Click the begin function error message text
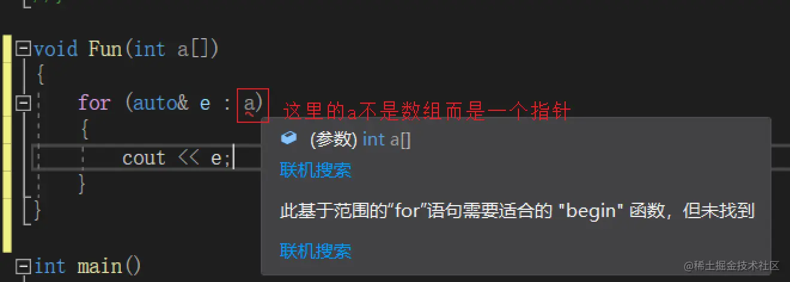The image size is (790, 282). (x=516, y=211)
